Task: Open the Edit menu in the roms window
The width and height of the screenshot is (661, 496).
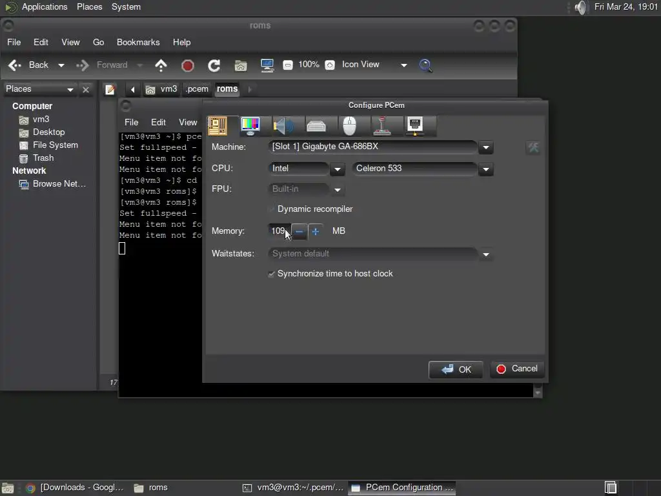Action: [x=41, y=42]
